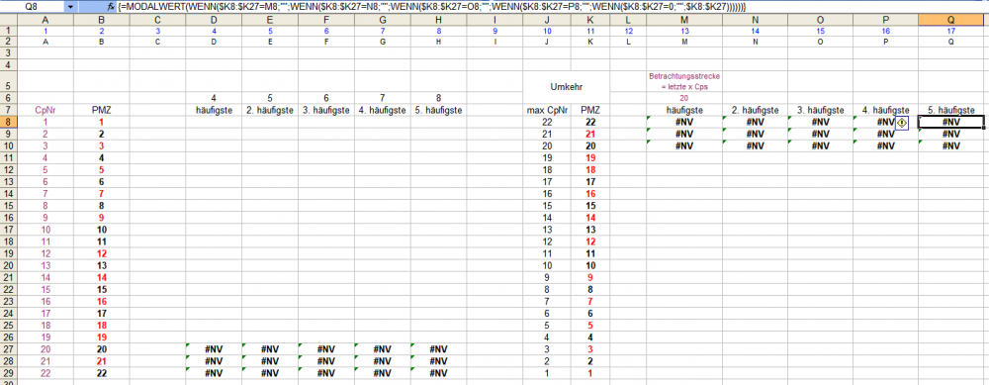This screenshot has height=385, width=989.
Task: Click the red value 12 in cell B19
Action: tap(101, 253)
